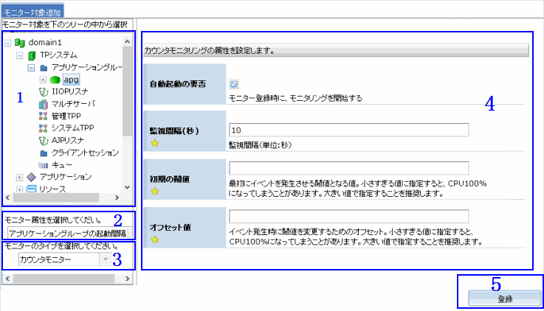Select the マルチサーバ icon in tree

pyautogui.click(x=43, y=104)
